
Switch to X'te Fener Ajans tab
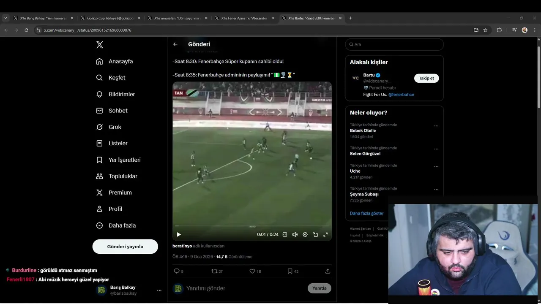tap(244, 18)
